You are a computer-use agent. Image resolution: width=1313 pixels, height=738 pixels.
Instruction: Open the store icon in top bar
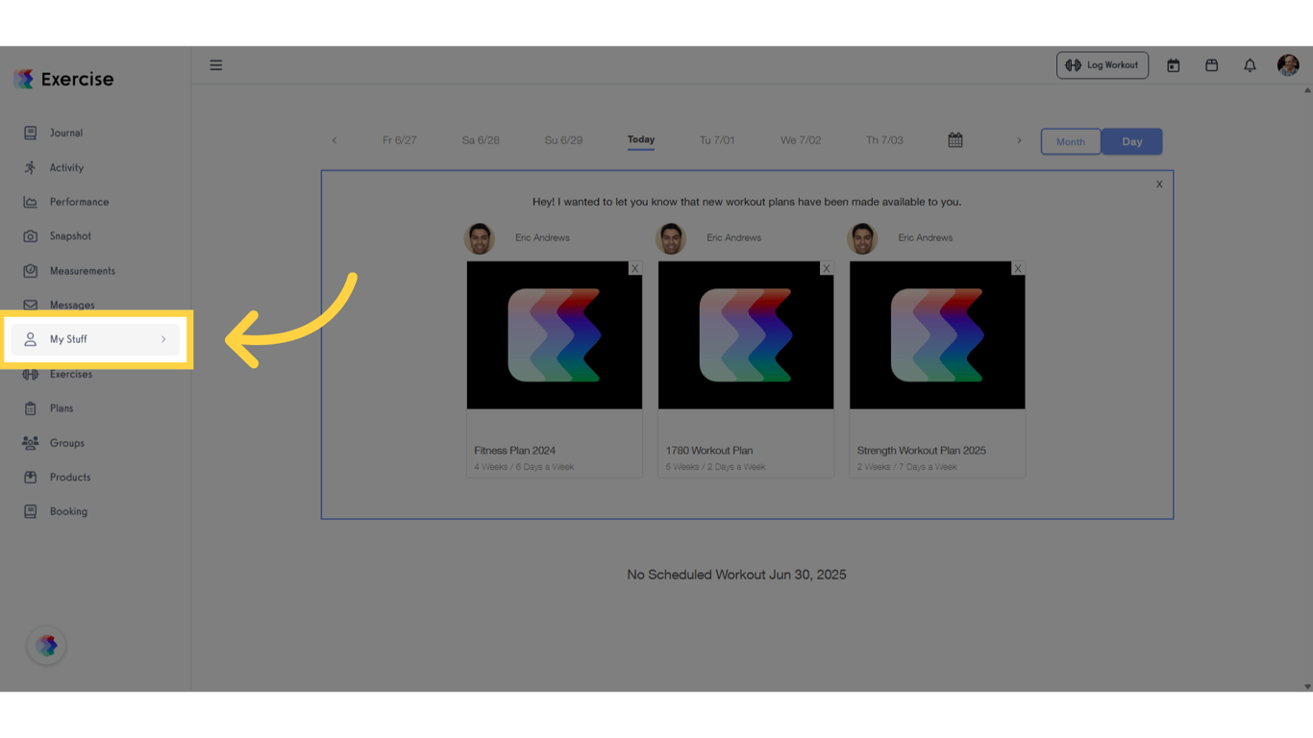(x=1212, y=65)
